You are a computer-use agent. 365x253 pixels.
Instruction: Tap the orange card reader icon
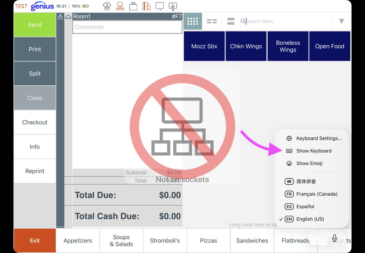tap(146, 6)
